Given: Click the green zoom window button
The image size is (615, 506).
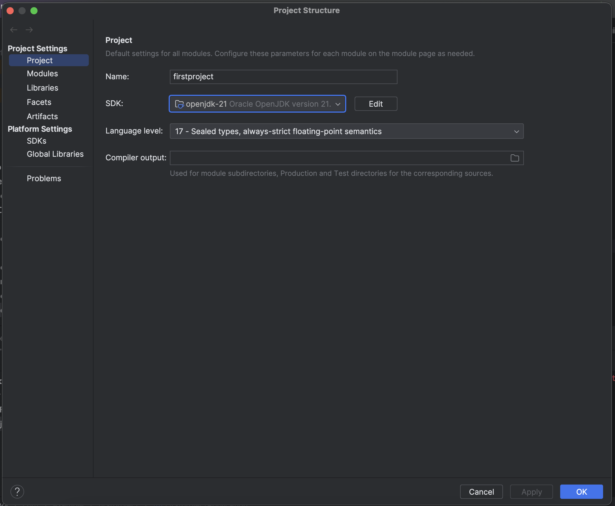Looking at the screenshot, I should point(34,11).
